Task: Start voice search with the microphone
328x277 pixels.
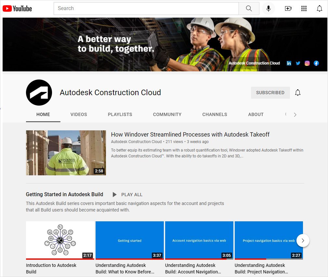Action: tap(269, 8)
